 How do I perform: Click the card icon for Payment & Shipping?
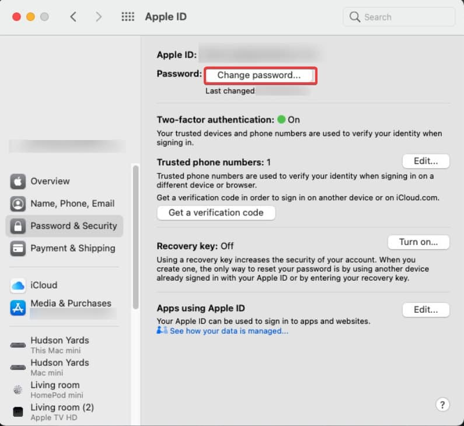click(x=18, y=249)
